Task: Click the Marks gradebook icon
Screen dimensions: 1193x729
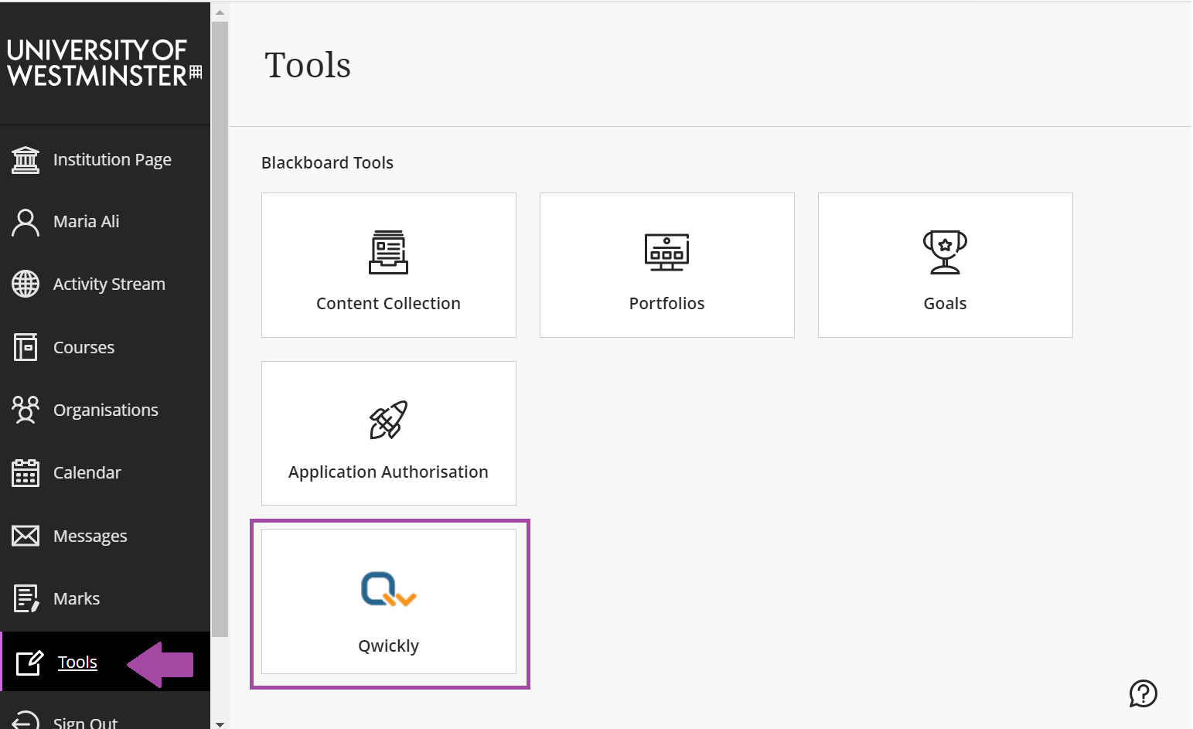Action: (26, 598)
